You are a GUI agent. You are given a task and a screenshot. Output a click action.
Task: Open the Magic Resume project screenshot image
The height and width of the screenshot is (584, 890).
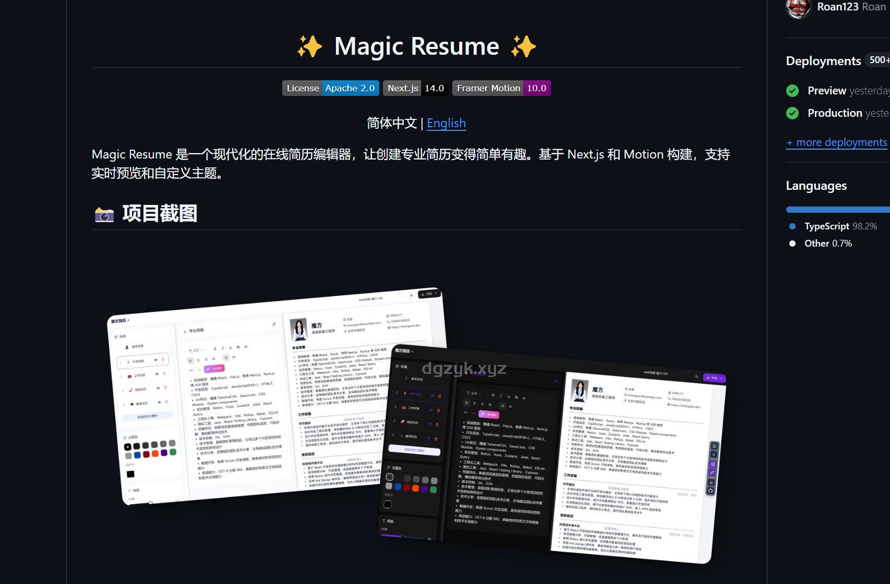[417, 425]
